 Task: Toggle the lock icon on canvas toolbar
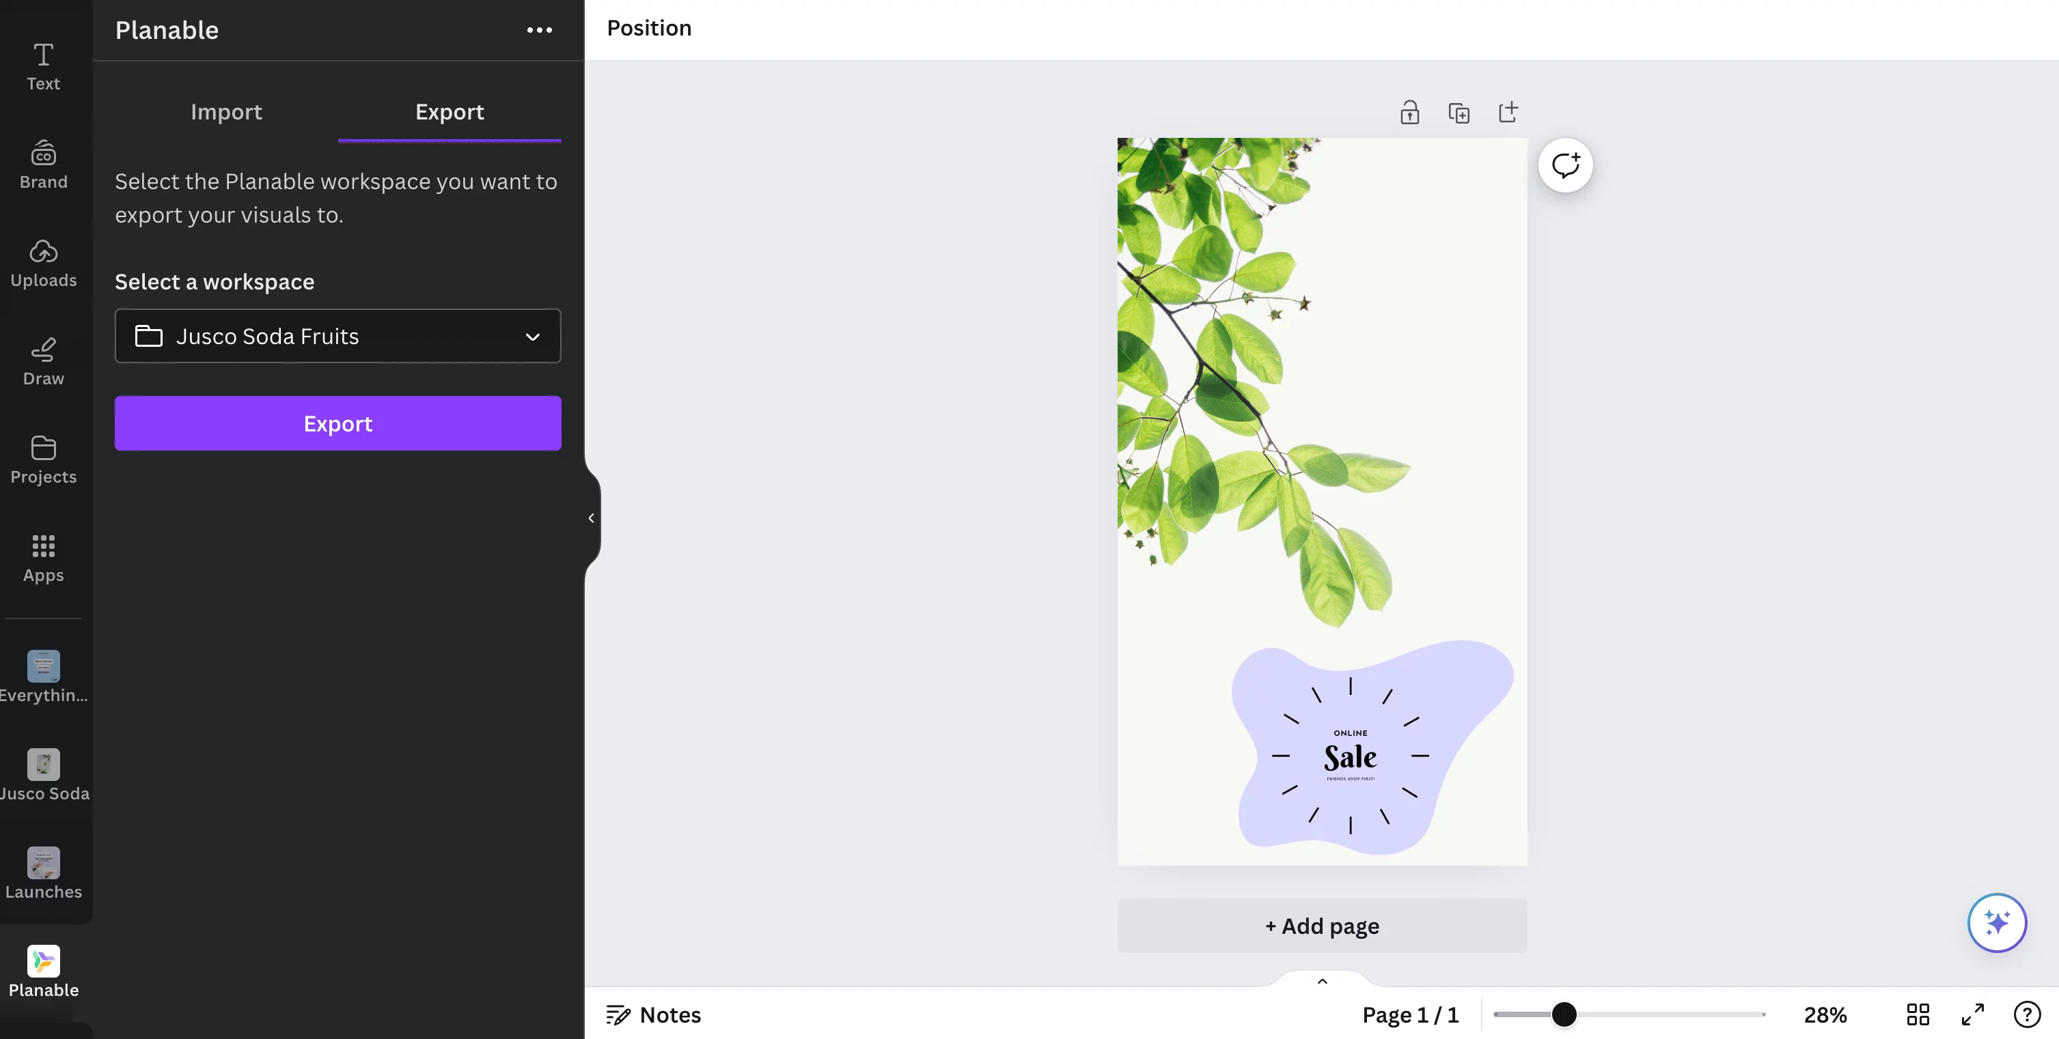pyautogui.click(x=1408, y=111)
